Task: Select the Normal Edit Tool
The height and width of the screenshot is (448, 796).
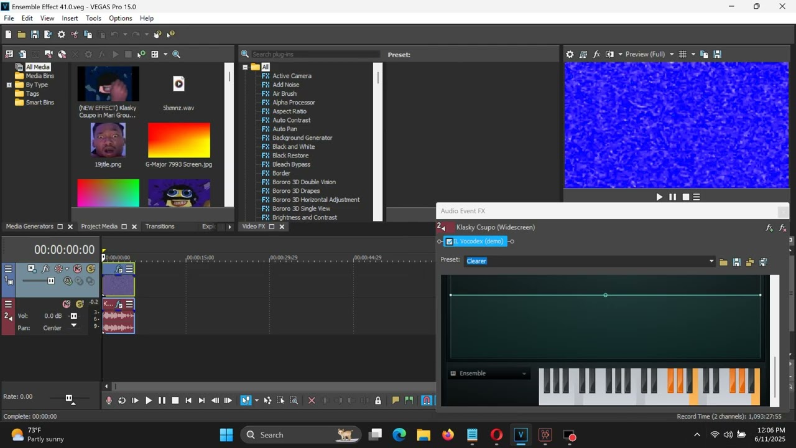Action: coord(246,401)
